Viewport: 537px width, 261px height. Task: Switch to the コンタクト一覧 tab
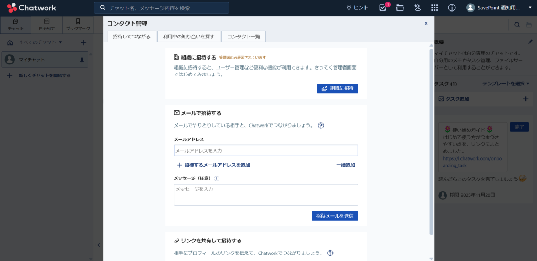(x=243, y=36)
